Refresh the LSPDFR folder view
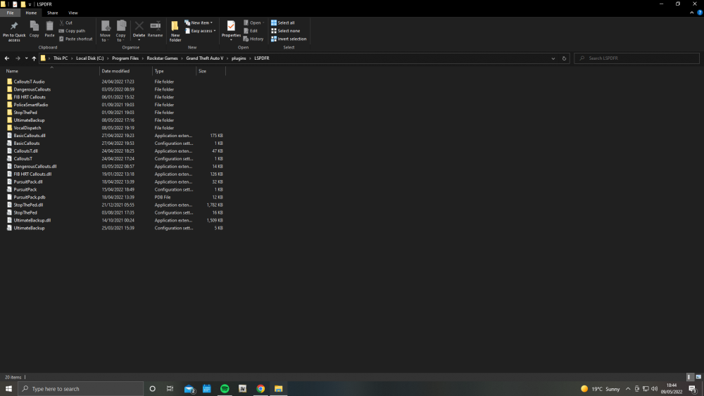This screenshot has width=704, height=396. [564, 58]
